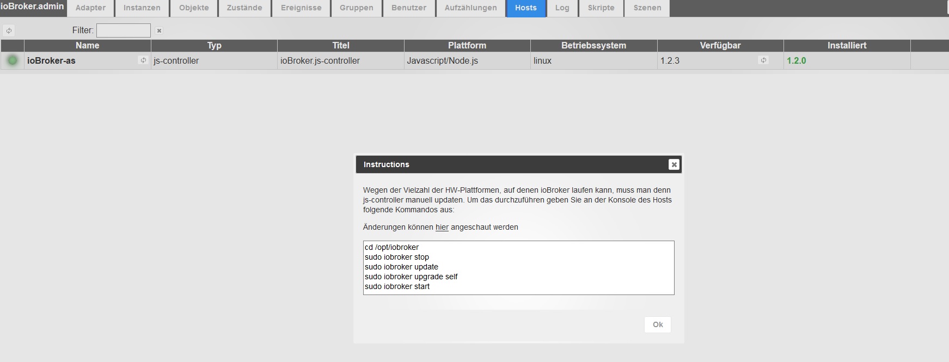Click the Verfügbar column header
Screen dimensions: 949x362
point(720,45)
